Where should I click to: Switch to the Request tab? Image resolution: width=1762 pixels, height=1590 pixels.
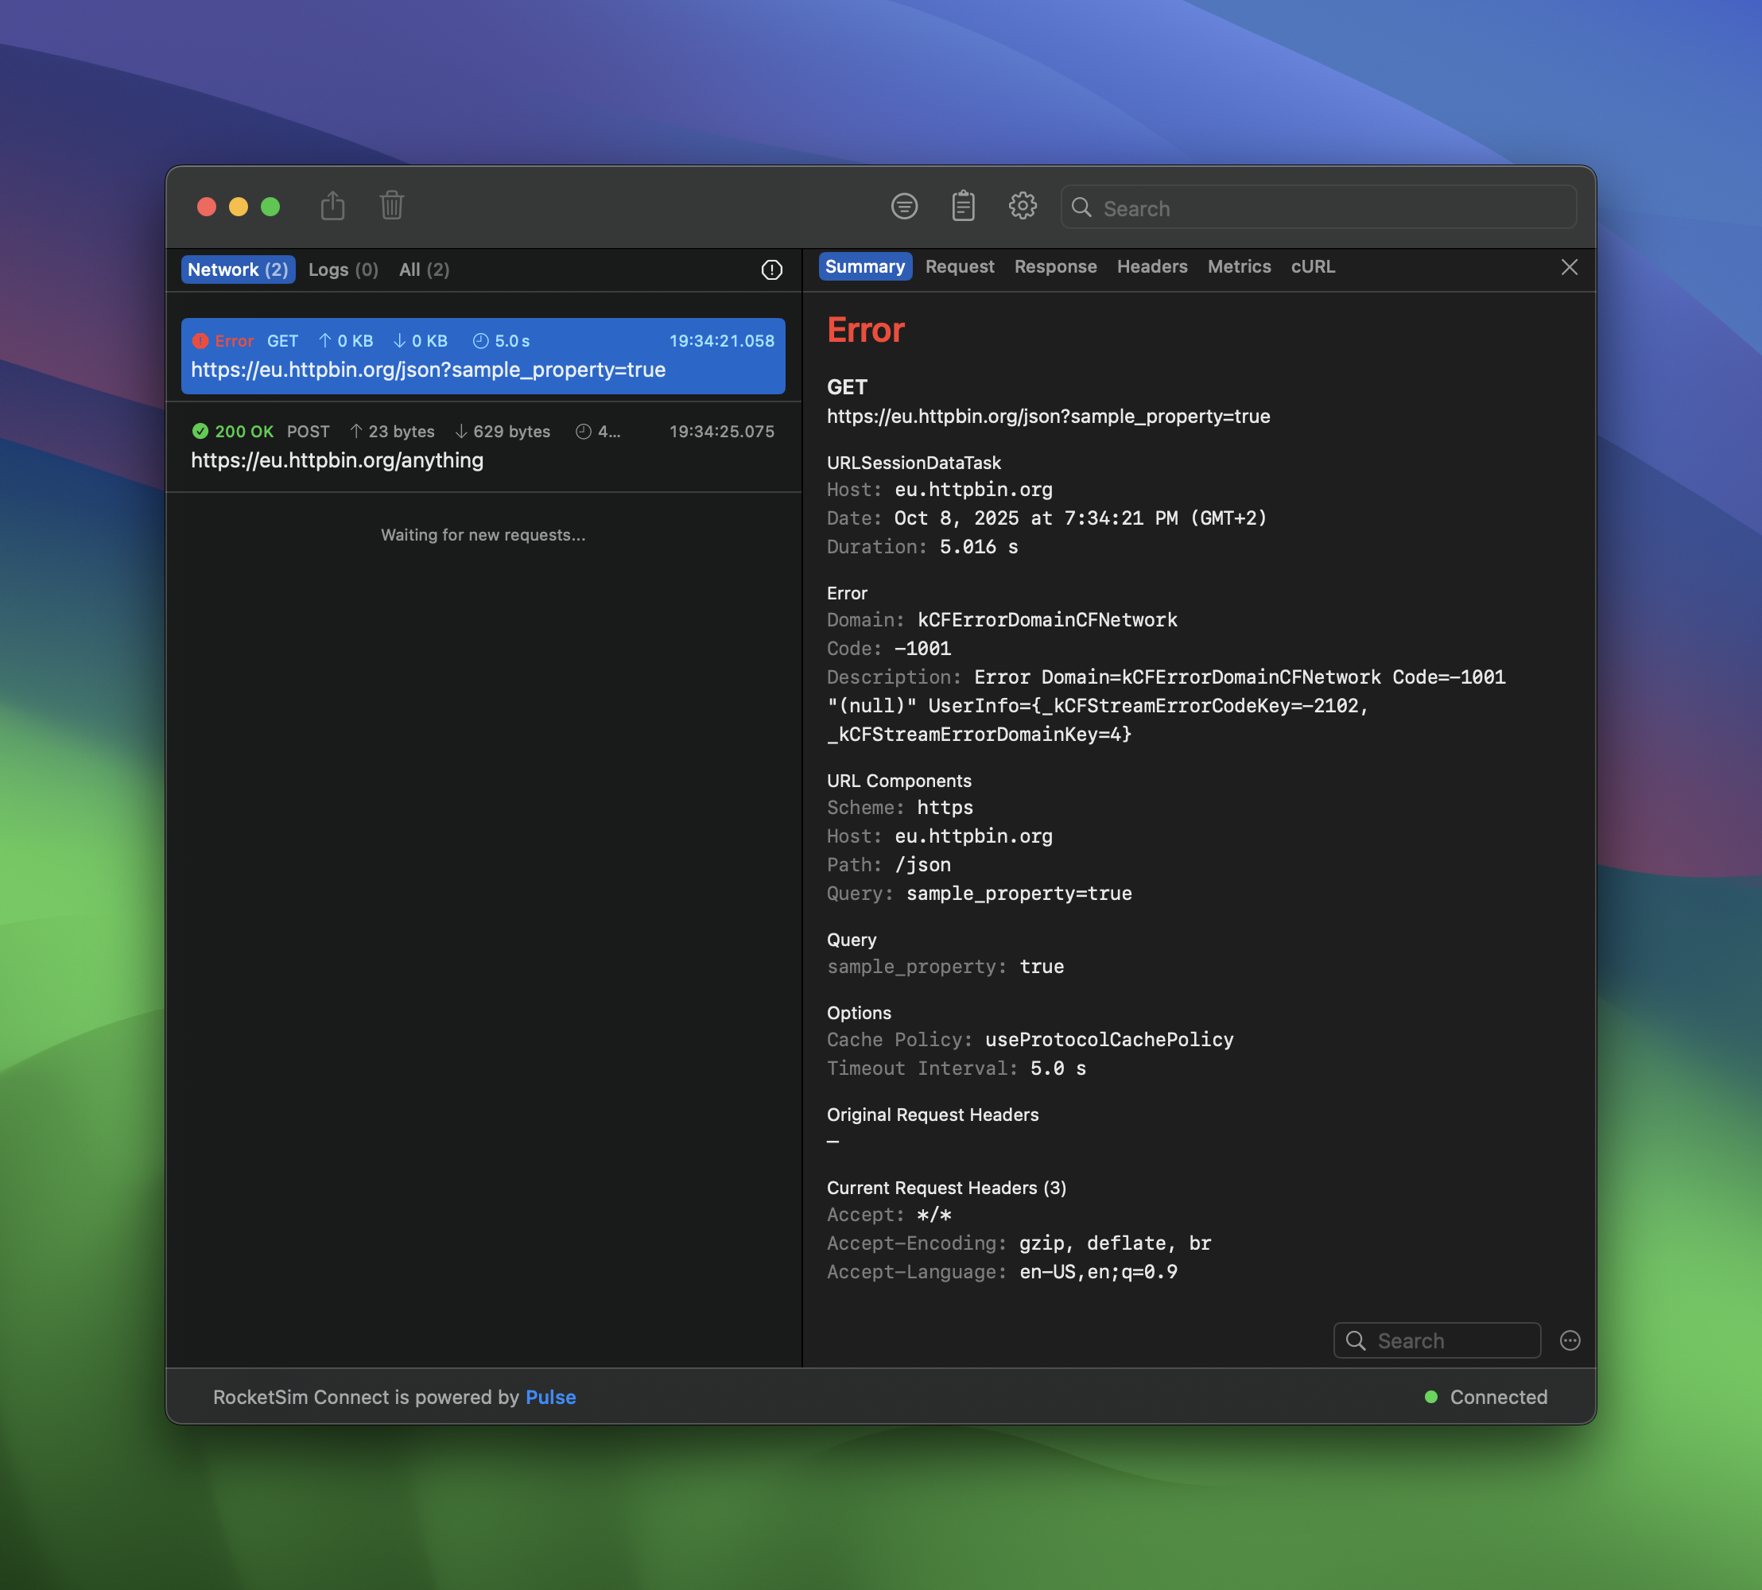(959, 266)
